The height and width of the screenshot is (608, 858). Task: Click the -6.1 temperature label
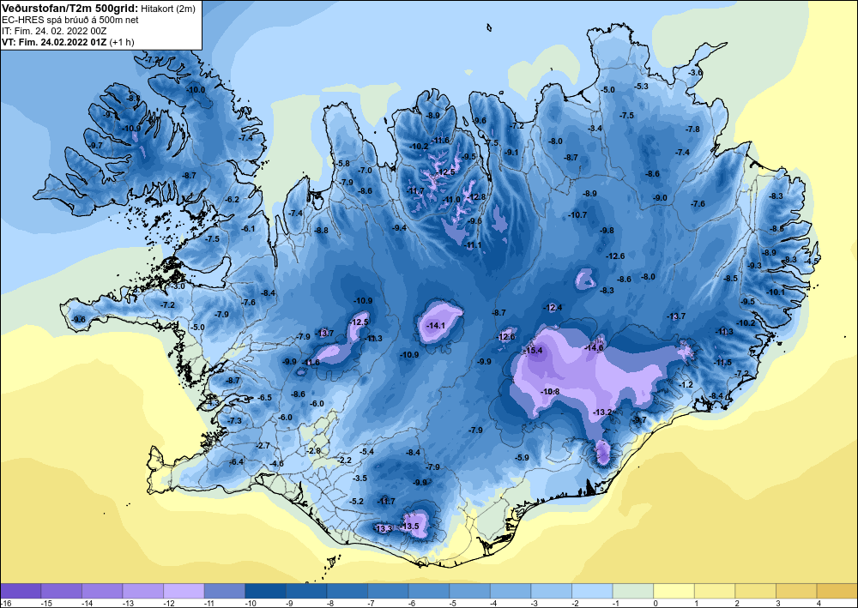click(x=249, y=229)
